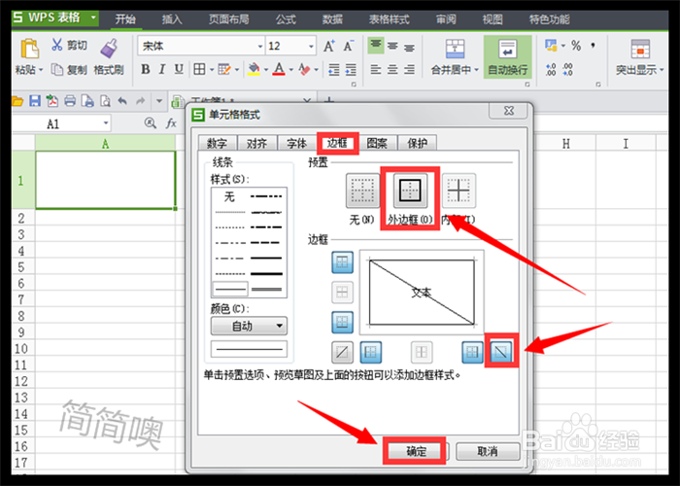
Task: Toggle Auto Wrap (自动换行) button
Action: coord(507,56)
